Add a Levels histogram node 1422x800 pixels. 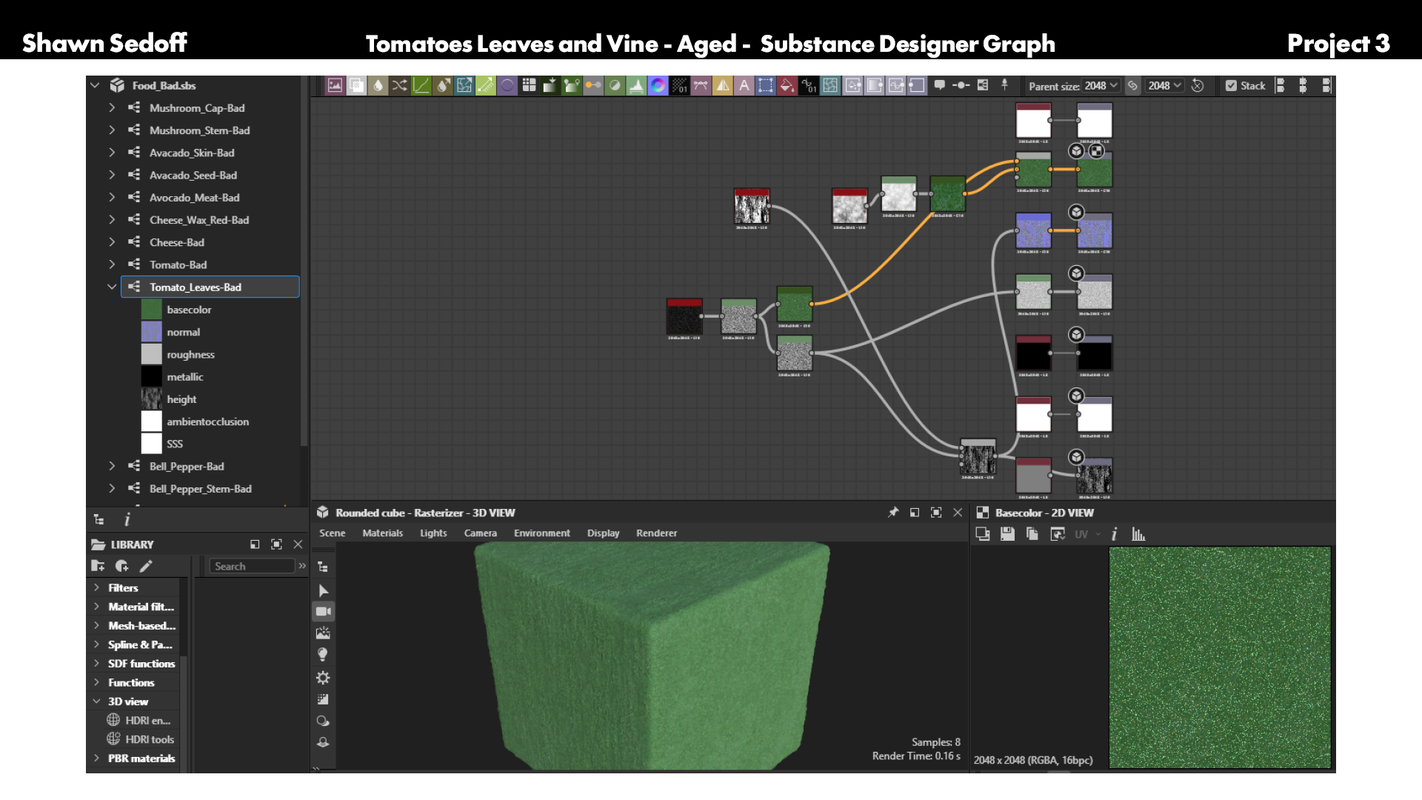636,85
